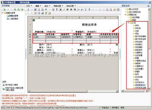Select the 条形码 field in the property tree
This screenshot has height=110, width=152.
(x=138, y=28)
